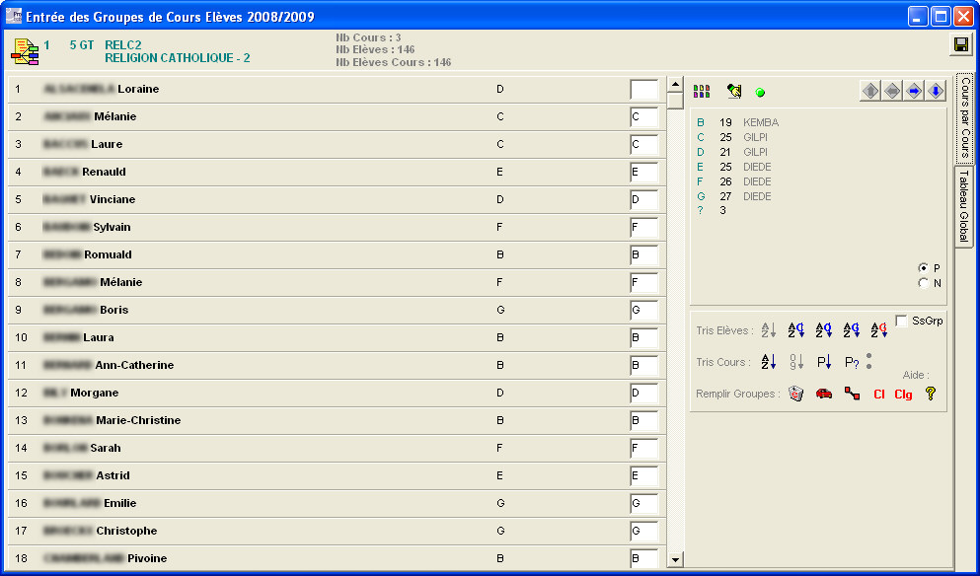
Task: Switch to Tableau Global tab
Action: [964, 206]
